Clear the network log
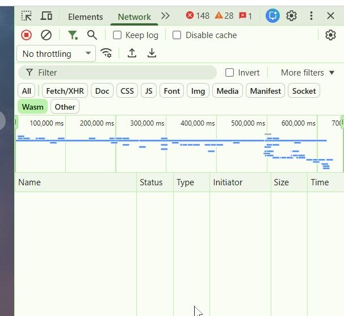The width and height of the screenshot is (344, 316). [x=46, y=35]
